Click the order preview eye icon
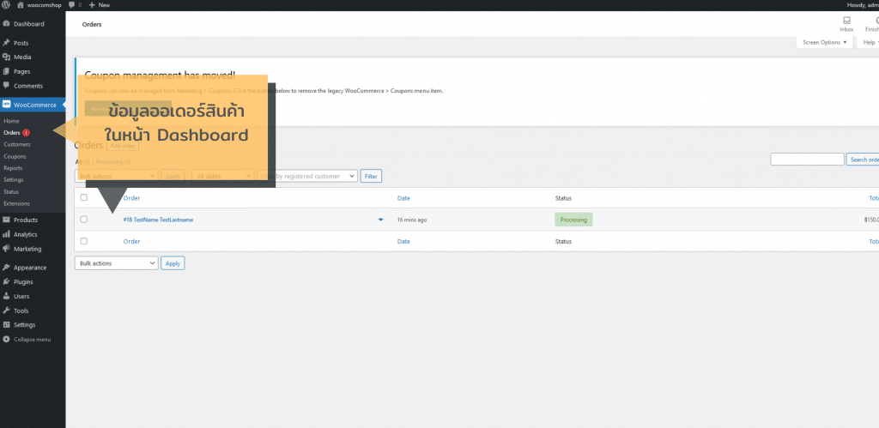Screen dimensions: 879x428 tap(380, 220)
